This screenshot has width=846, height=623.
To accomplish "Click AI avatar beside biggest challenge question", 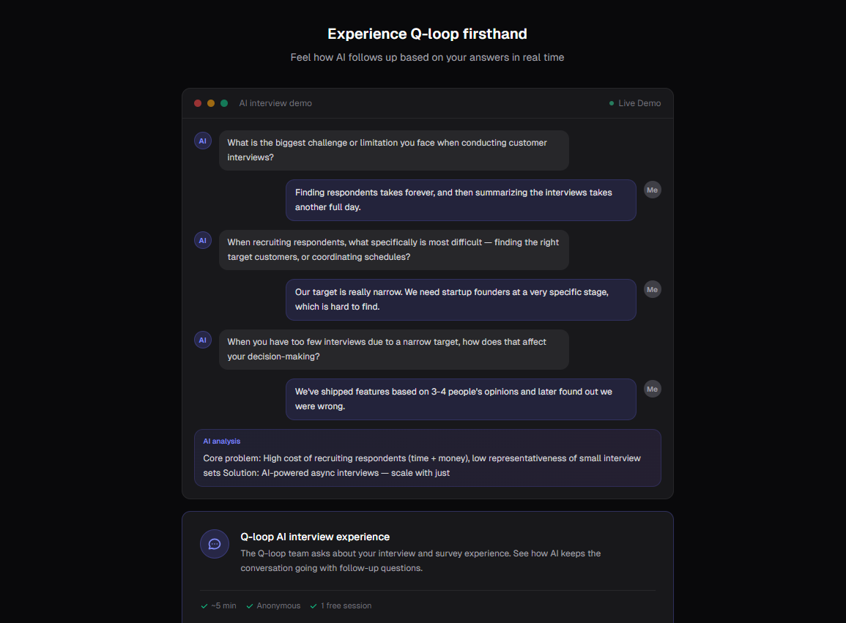I will pos(203,141).
